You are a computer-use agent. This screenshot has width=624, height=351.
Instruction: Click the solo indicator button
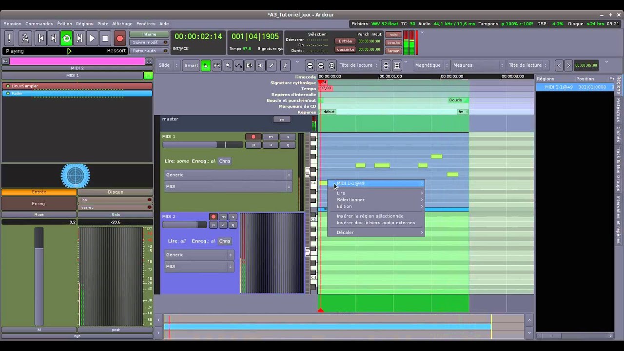(393, 35)
